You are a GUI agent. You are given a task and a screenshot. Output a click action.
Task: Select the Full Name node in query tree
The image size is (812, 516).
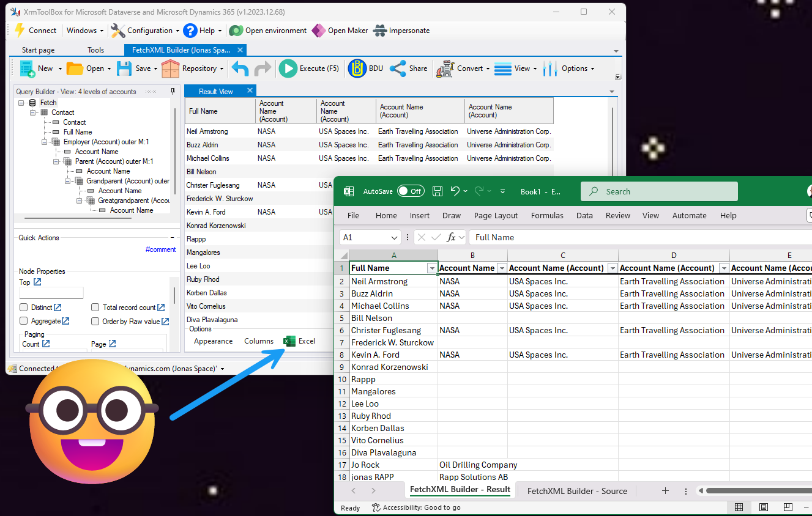(78, 132)
